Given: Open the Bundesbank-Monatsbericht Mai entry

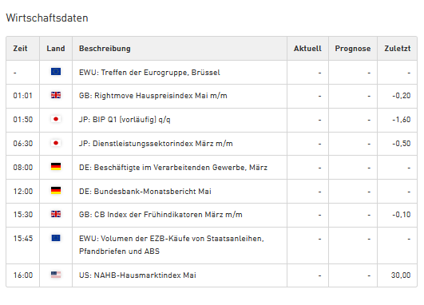Looking at the screenshot, I should pyautogui.click(x=145, y=192).
